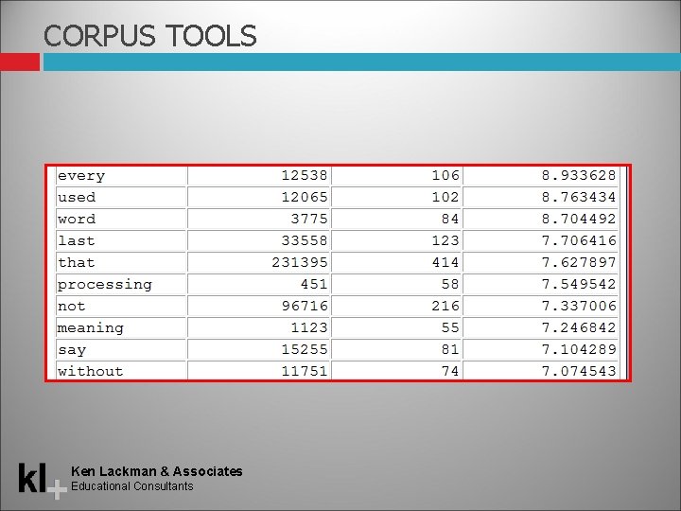681x511 pixels.
Task: Select the 'without' row label
Action: coord(91,371)
